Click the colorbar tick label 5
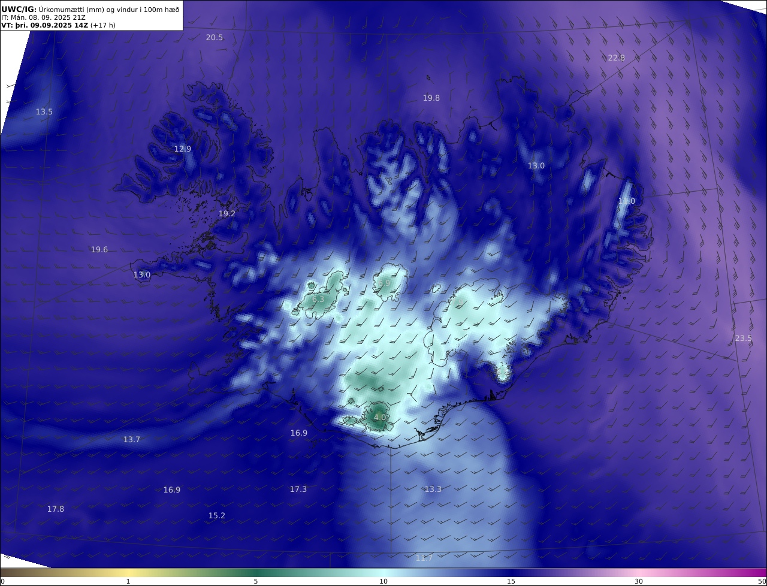This screenshot has height=586, width=767. pos(256,581)
